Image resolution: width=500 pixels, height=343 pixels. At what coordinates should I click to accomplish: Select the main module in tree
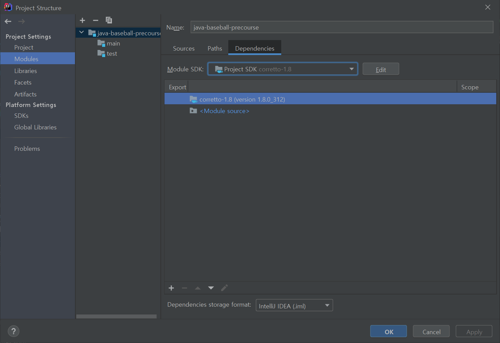(x=113, y=43)
